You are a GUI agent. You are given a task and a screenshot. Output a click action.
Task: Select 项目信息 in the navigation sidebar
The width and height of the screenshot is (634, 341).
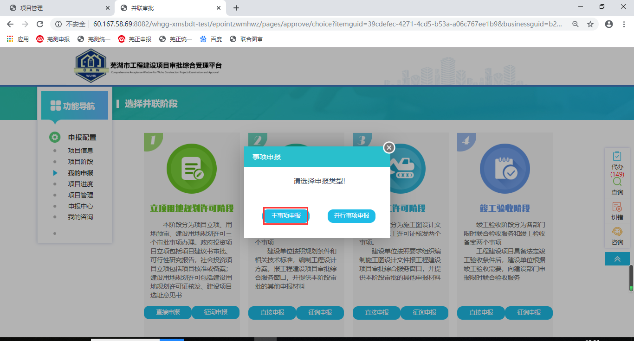80,151
